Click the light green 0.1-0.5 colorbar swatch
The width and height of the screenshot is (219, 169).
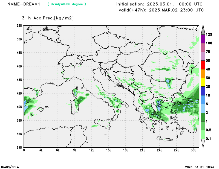203,134
